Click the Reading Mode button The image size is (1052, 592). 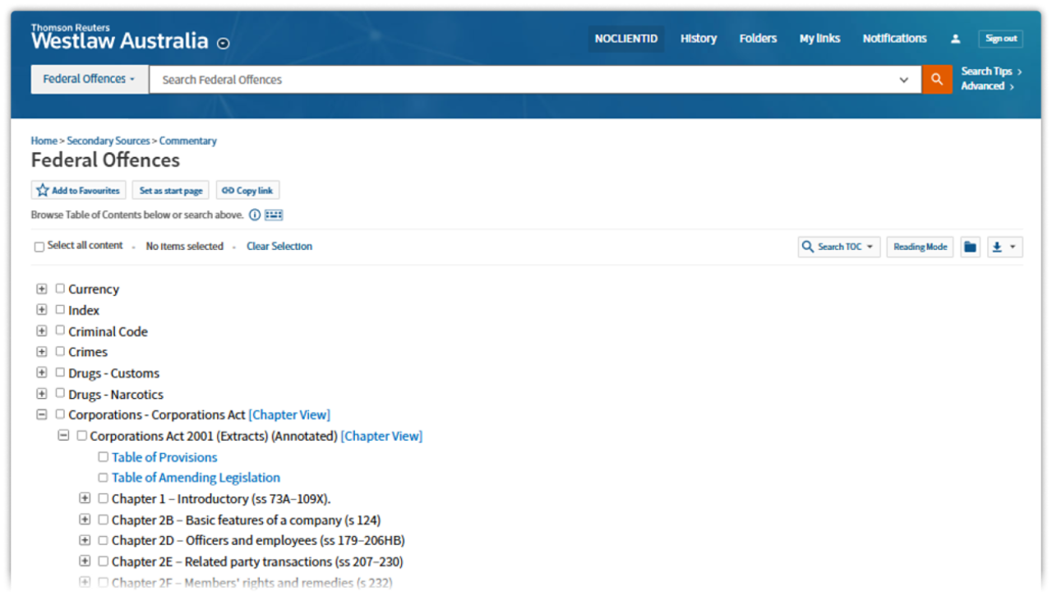pyautogui.click(x=920, y=247)
